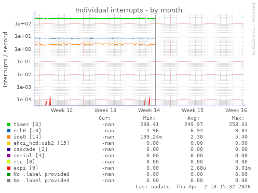Click the green timer [0] legend swatch
The width and height of the screenshot is (258, 193).
pos(9,125)
